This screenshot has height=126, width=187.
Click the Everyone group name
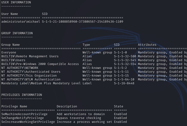[9, 53]
